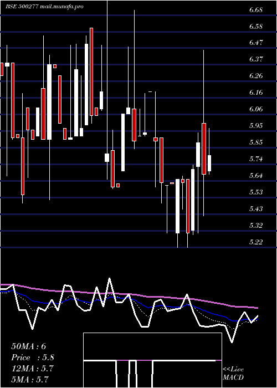Click the '<<Live MACD' label
The width and height of the screenshot is (277, 388).
tap(233, 373)
